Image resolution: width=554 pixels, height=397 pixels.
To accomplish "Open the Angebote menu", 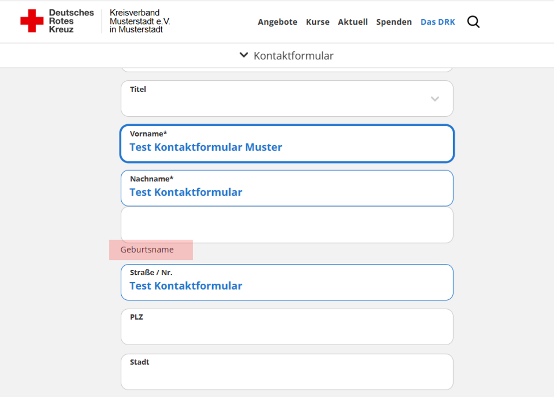I will pos(277,22).
